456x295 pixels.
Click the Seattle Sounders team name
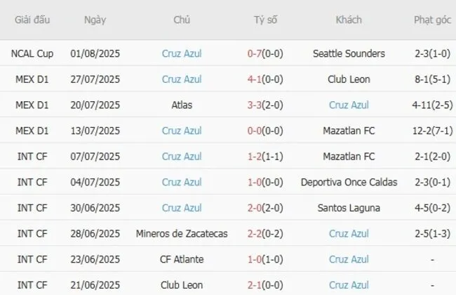[349, 53]
